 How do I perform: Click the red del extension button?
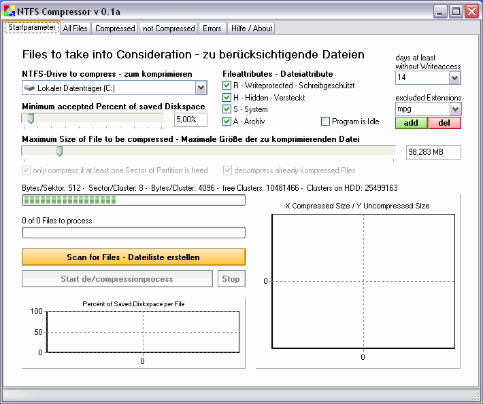444,123
